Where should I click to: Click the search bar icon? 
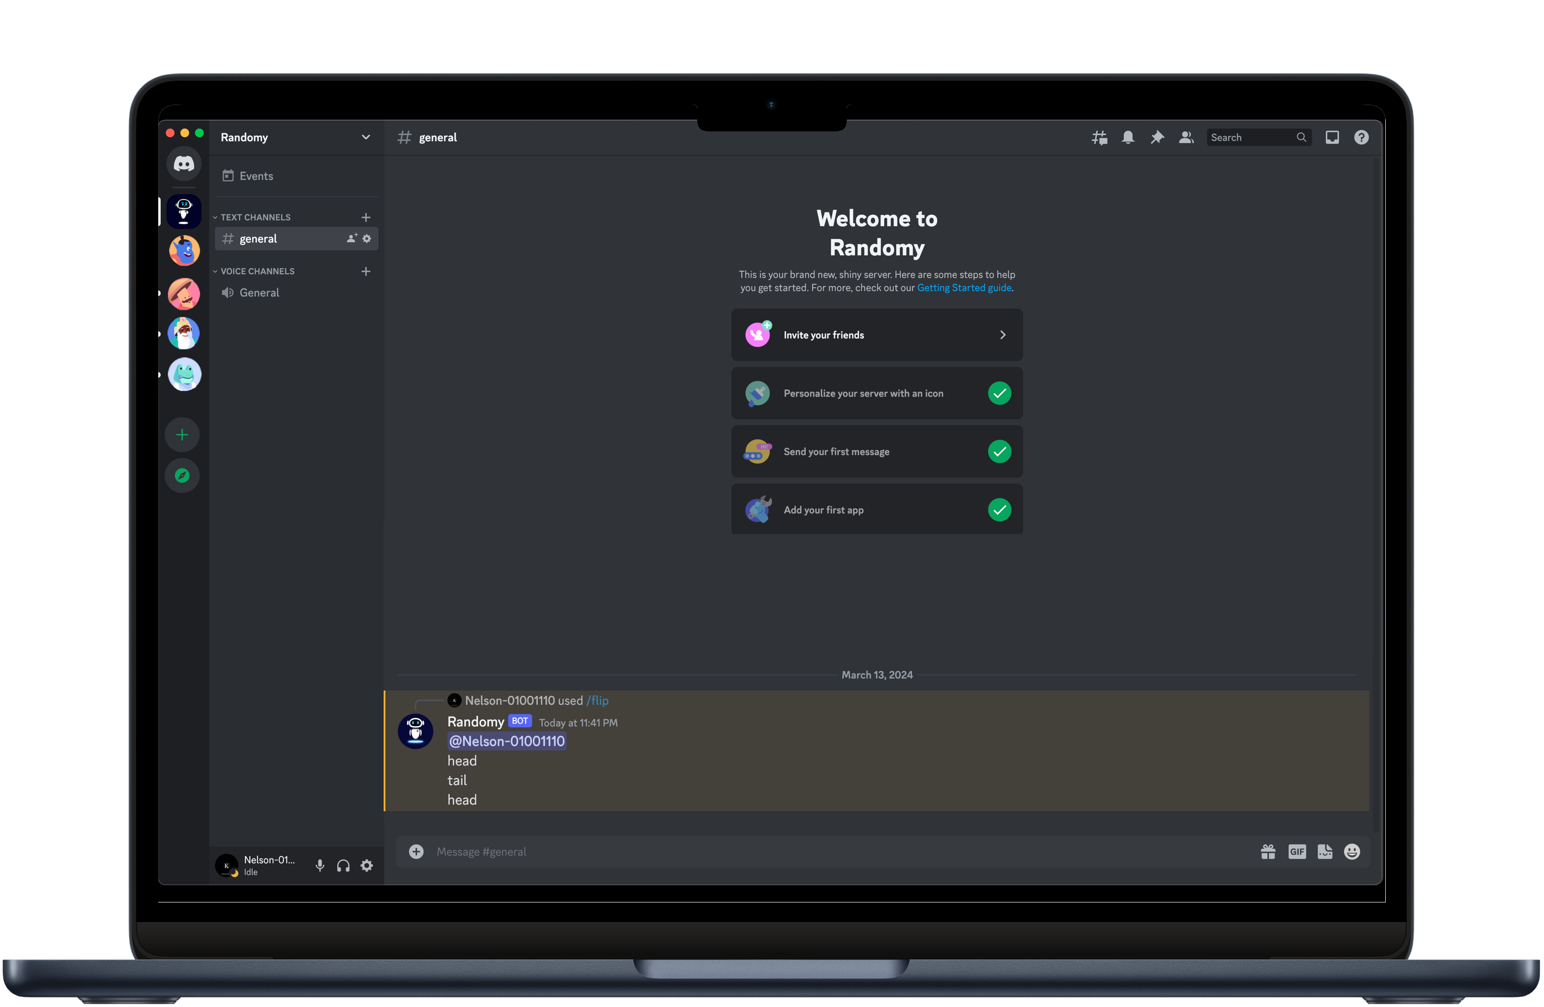[1302, 137]
